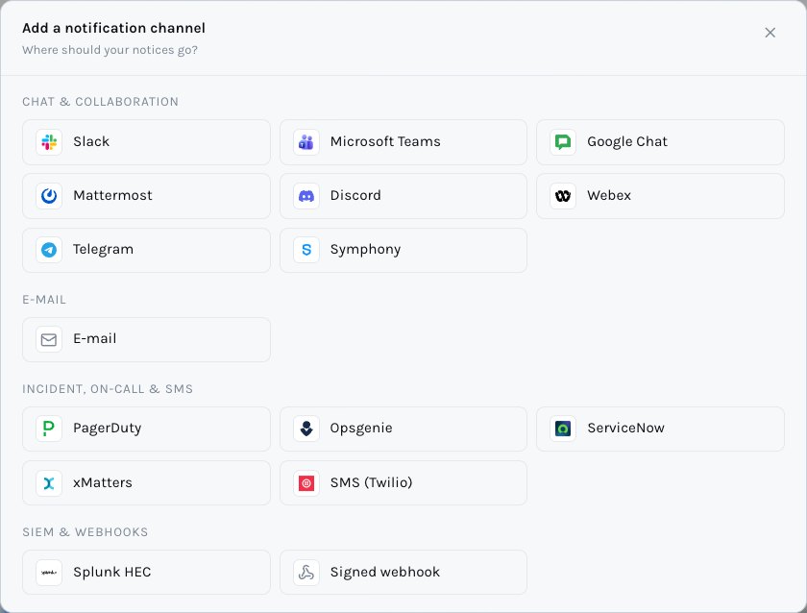Choose the Telegram paper-plane icon

(x=49, y=250)
